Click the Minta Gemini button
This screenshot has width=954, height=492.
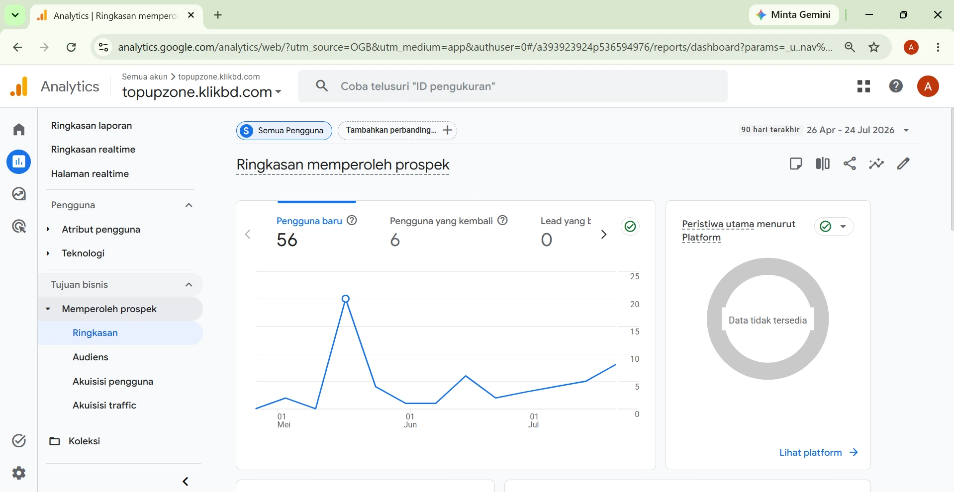tap(794, 15)
